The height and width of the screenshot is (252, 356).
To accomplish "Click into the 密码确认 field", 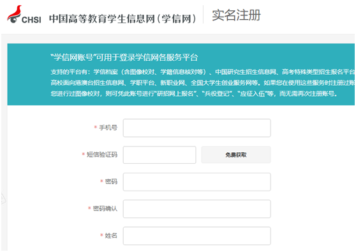I will pos(197,209).
